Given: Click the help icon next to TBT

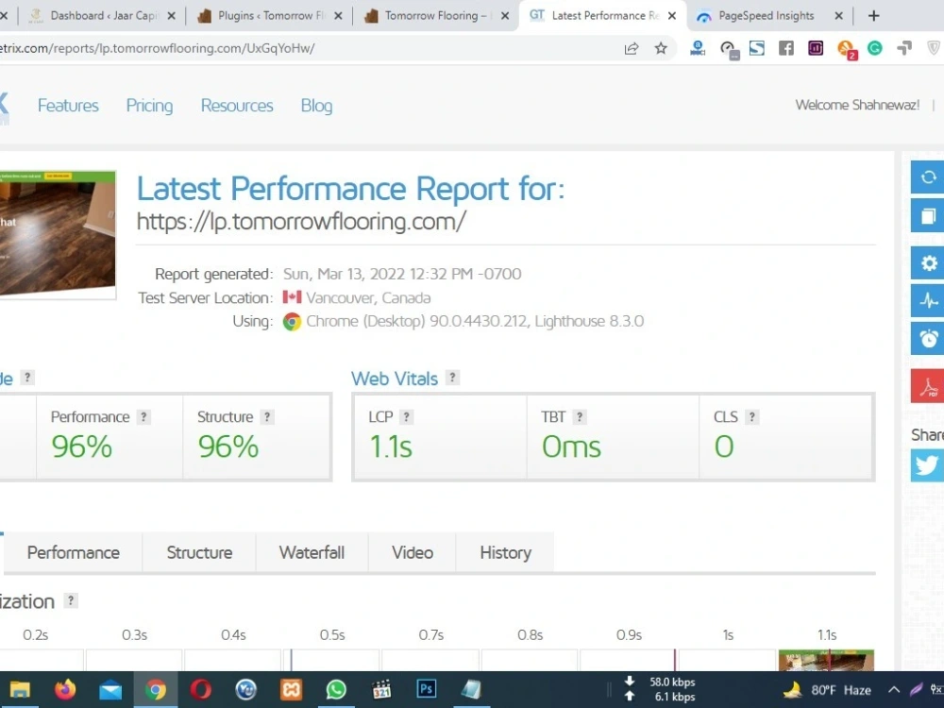Looking at the screenshot, I should click(580, 416).
